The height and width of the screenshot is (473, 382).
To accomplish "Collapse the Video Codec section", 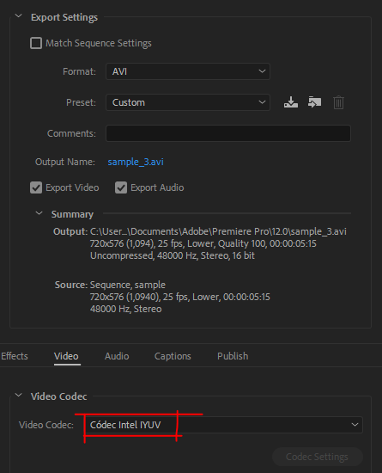I will 19,396.
